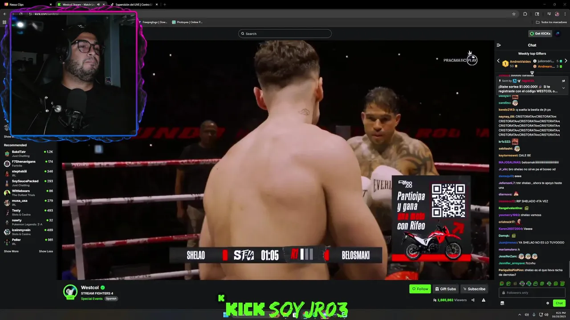This screenshot has height=320, width=570.
Task: Open the taskbar microphone icon
Action: click(534, 315)
